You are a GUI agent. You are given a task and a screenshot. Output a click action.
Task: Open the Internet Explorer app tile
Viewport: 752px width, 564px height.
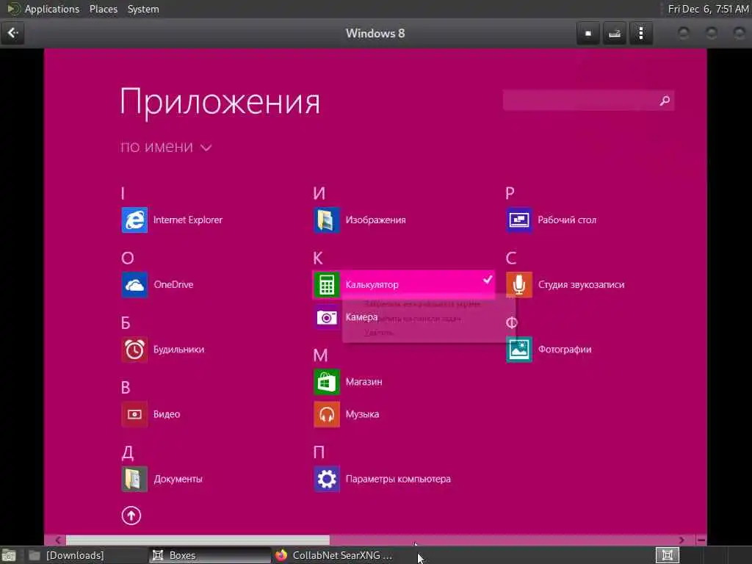[x=172, y=220]
